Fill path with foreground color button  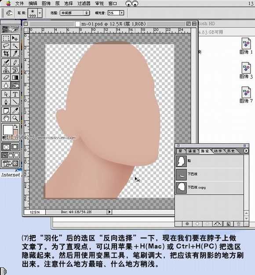tap(187, 224)
